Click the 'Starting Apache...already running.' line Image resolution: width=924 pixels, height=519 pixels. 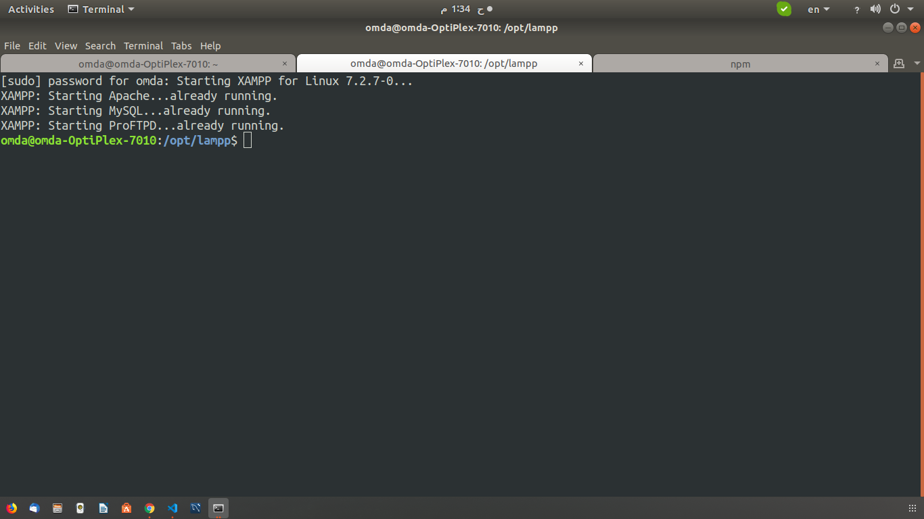click(x=139, y=96)
